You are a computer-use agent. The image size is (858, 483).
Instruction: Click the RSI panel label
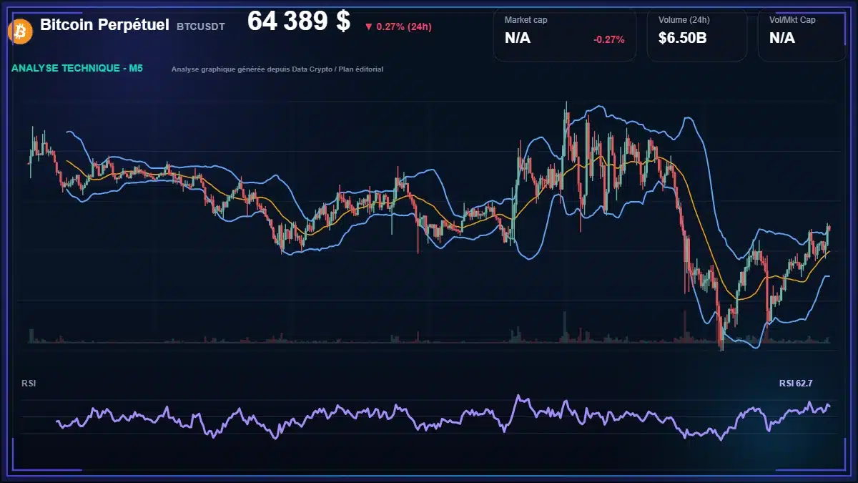(x=29, y=384)
